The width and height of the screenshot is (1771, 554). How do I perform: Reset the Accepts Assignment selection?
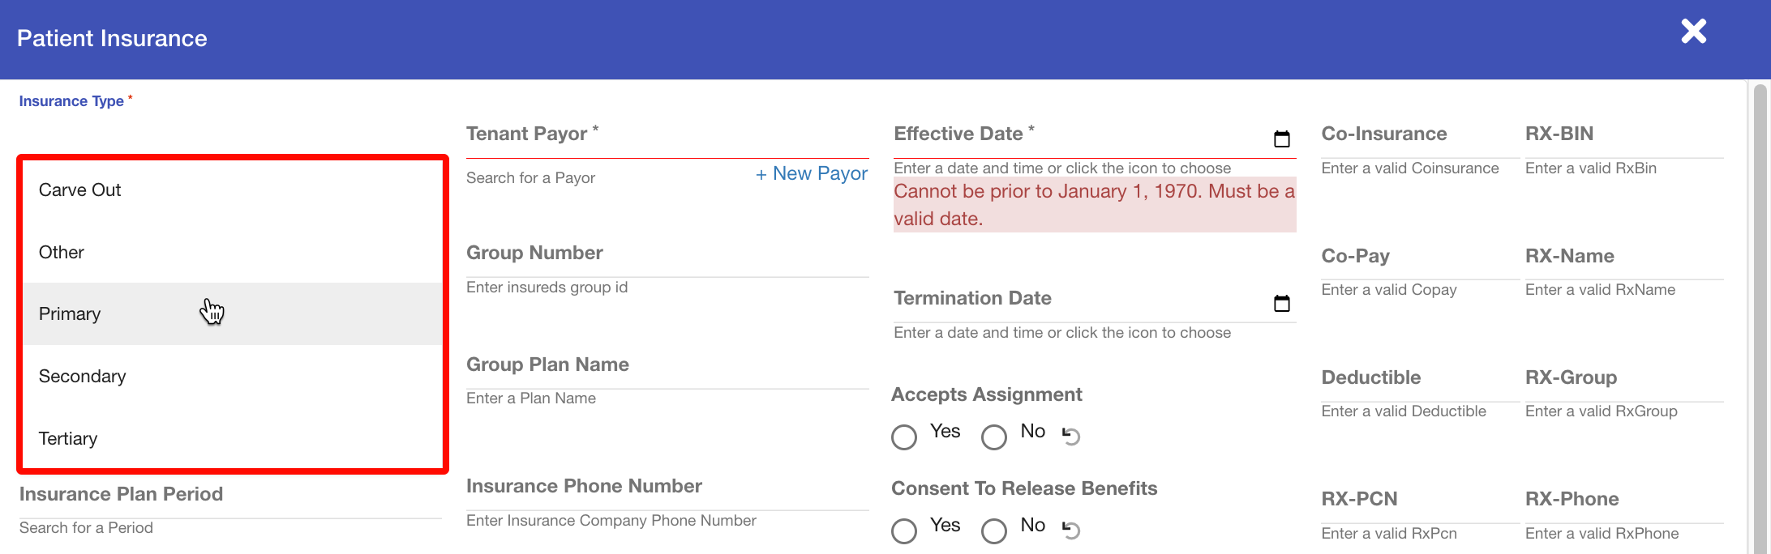tap(1071, 436)
